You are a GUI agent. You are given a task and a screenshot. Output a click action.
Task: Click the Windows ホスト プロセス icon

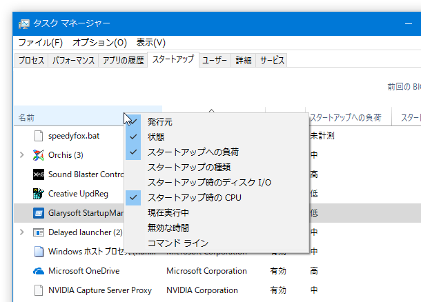tap(39, 252)
